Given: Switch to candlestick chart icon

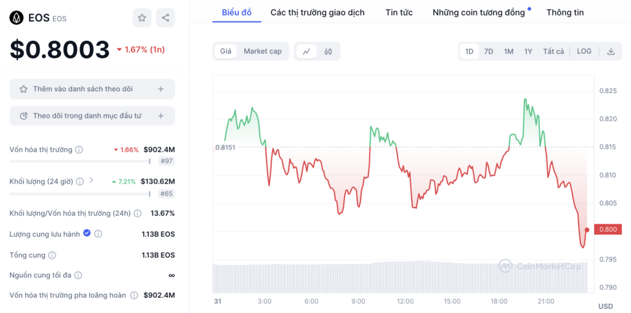Looking at the screenshot, I should tap(328, 52).
